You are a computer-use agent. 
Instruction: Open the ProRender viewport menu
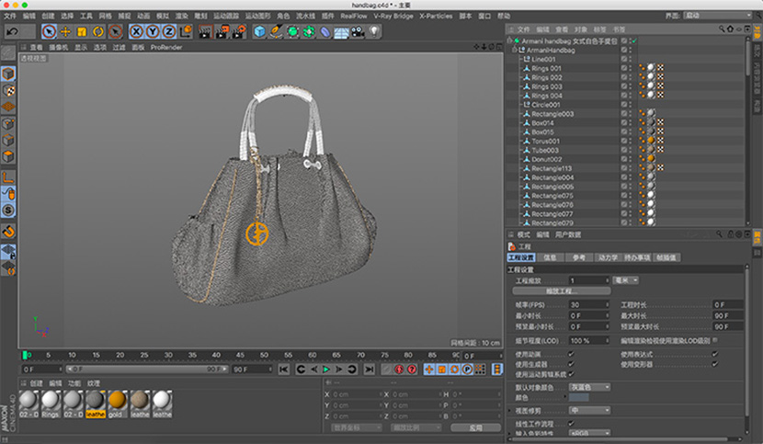point(166,47)
